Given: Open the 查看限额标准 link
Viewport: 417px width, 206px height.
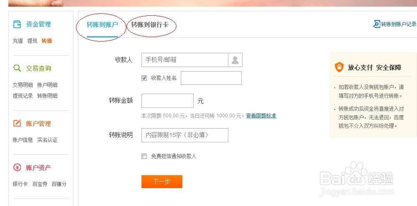Looking at the screenshot, I should [x=261, y=116].
